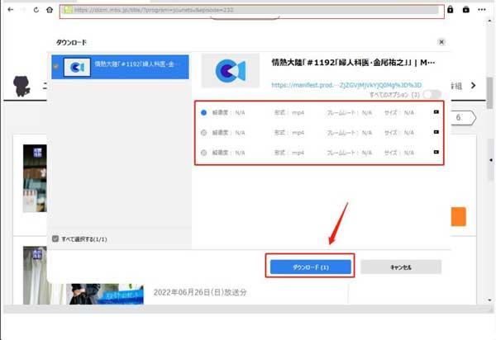496x340 pixels.
Task: Click the ダウンロード (1) button
Action: click(x=311, y=267)
